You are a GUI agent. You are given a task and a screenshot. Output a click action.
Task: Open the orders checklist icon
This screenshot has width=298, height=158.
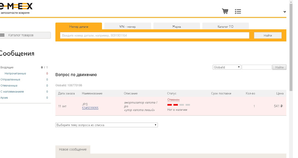[x=238, y=11]
